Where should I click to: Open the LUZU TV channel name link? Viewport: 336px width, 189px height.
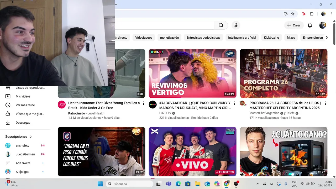click(165, 113)
